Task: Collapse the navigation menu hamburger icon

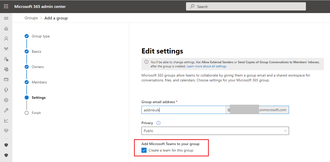Action: coord(6,18)
